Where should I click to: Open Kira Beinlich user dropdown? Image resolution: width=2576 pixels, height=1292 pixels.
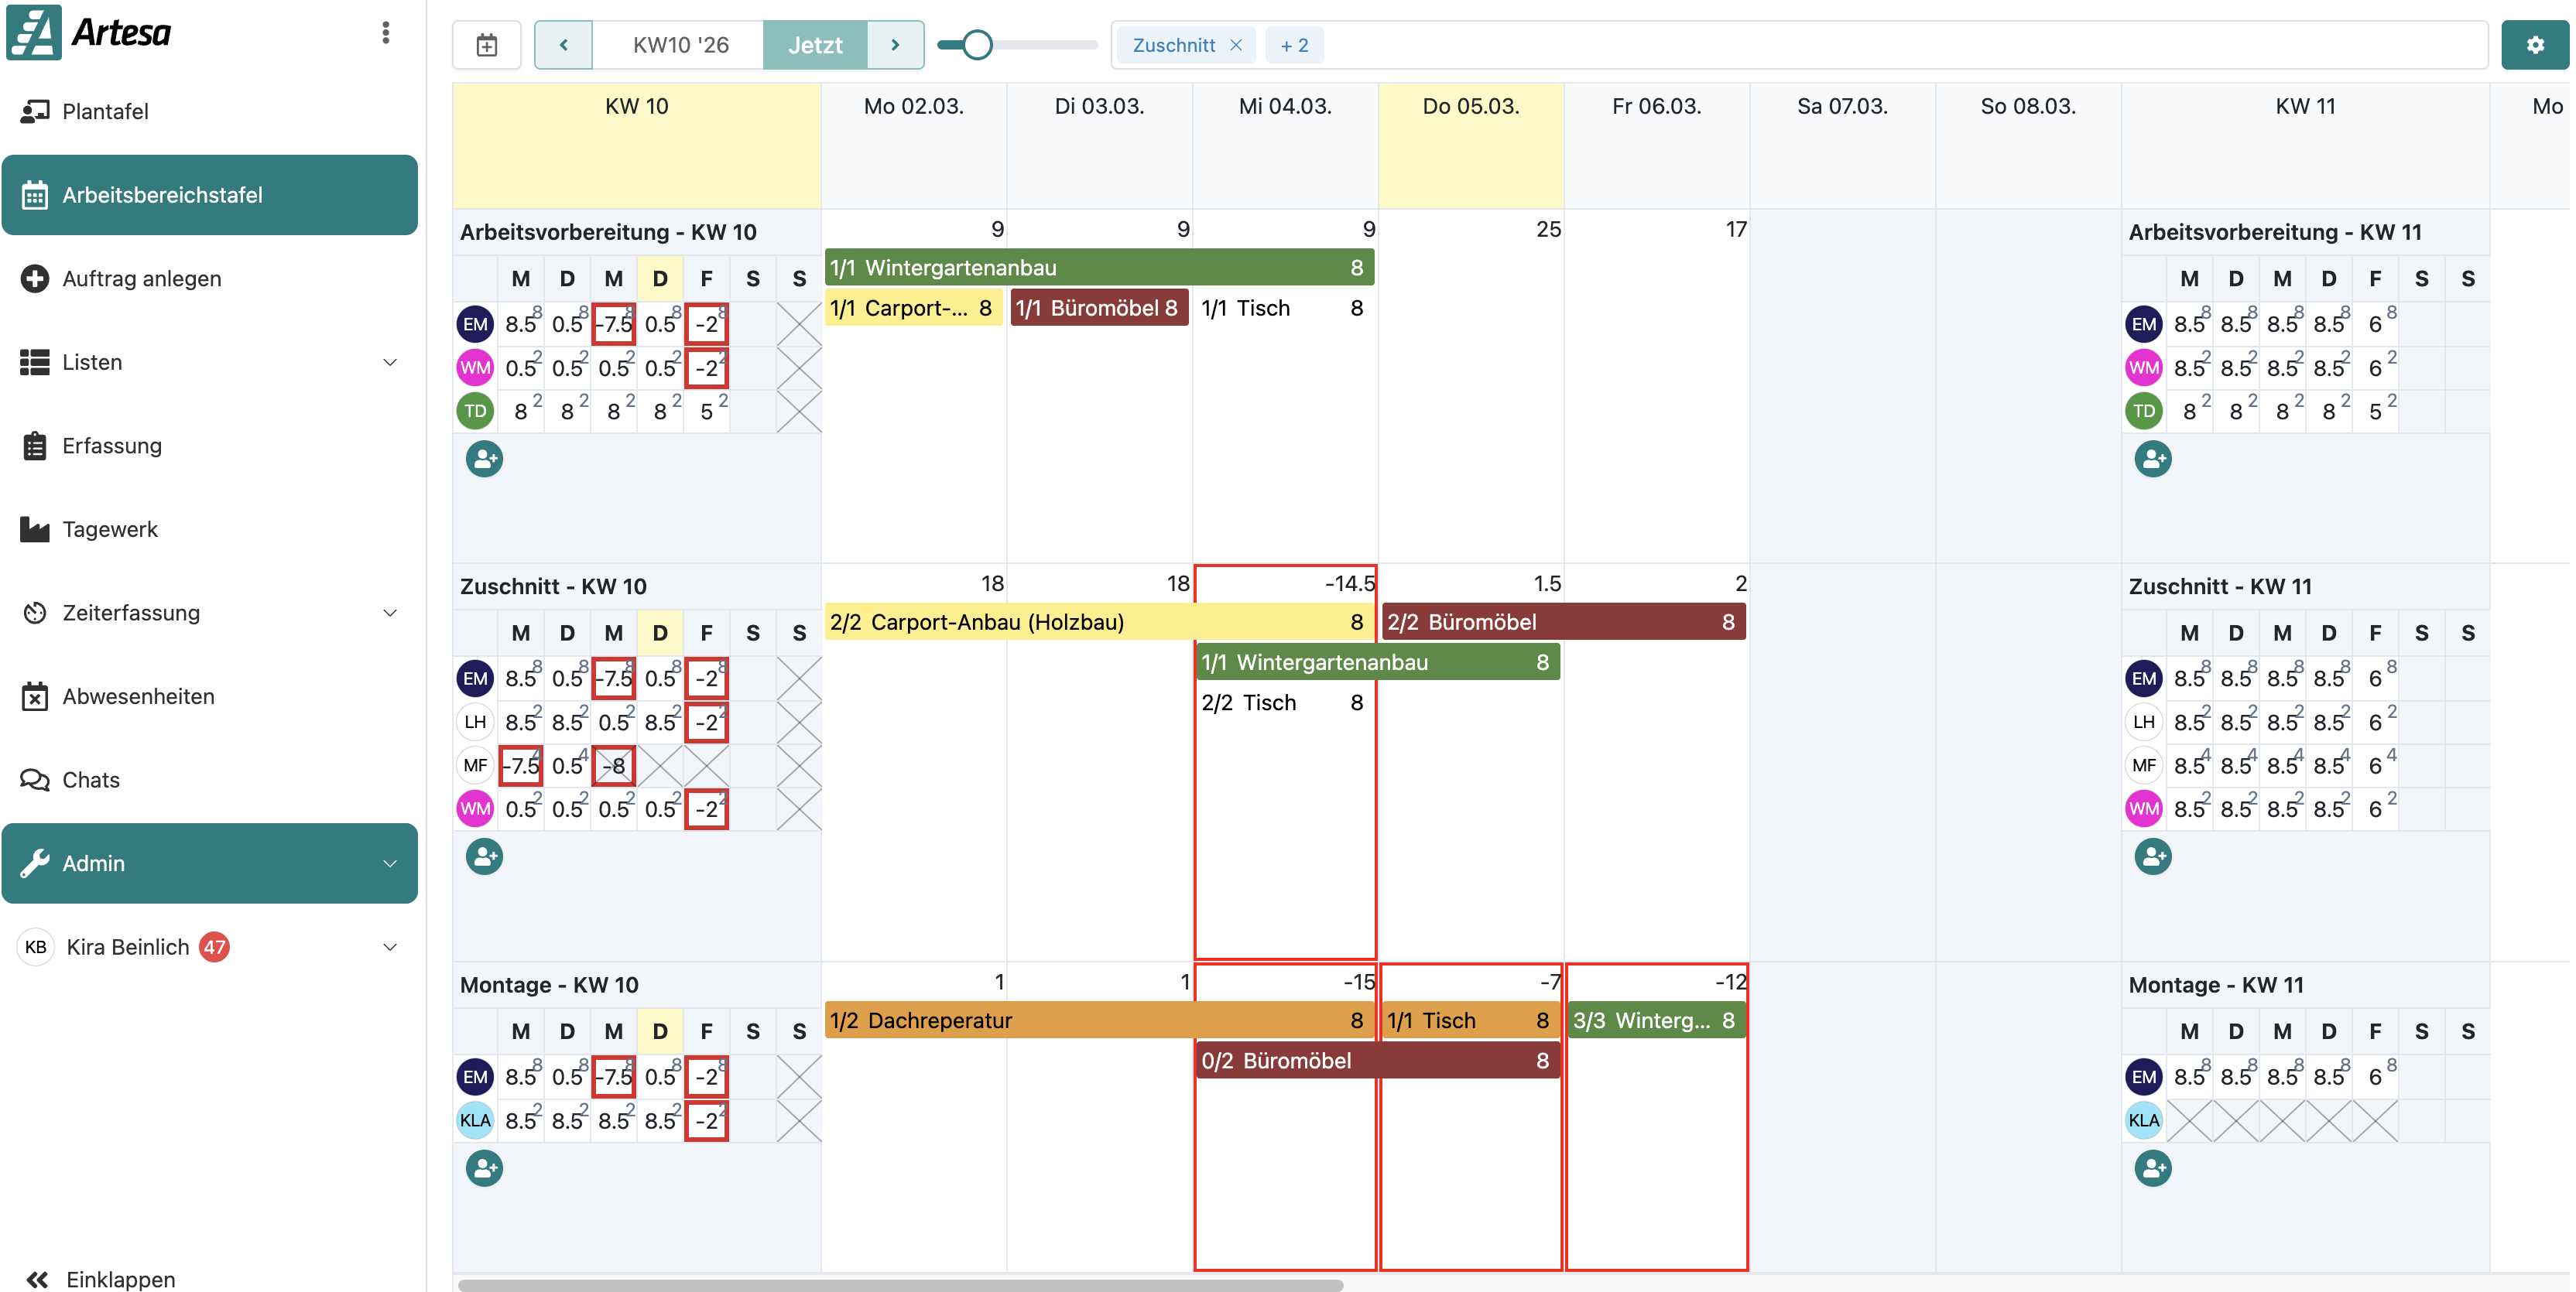tap(390, 946)
